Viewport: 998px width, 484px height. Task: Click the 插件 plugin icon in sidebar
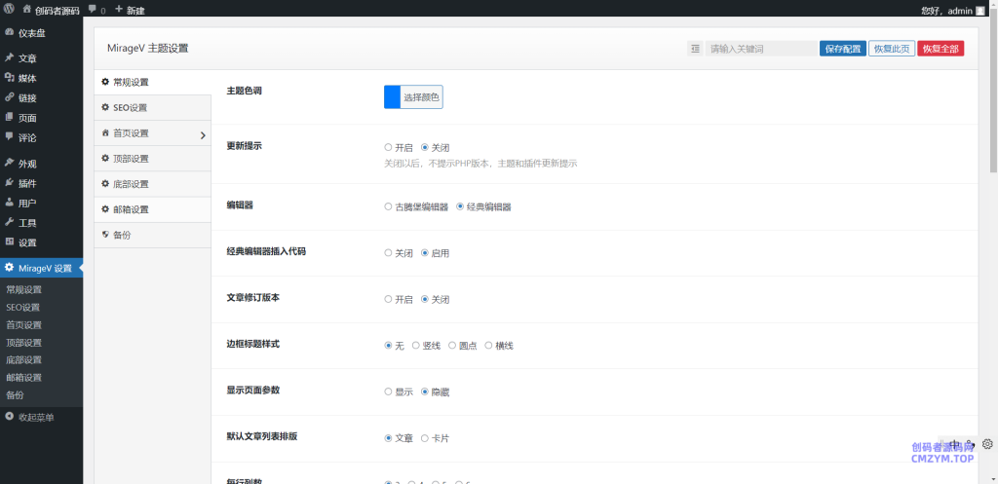coord(9,183)
